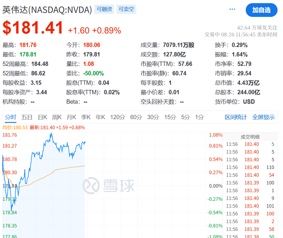283x238 pixels.
Task: Click the 可卖空 tag
Action: point(126,9)
